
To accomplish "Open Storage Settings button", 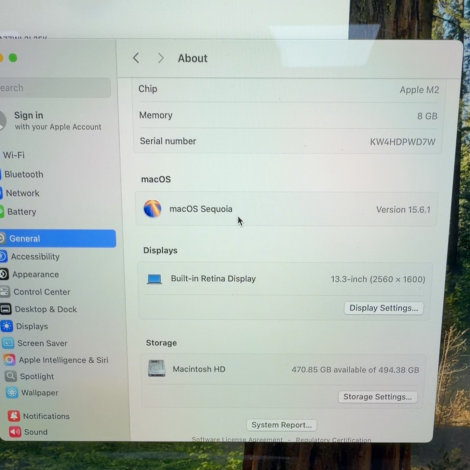I will tap(378, 397).
